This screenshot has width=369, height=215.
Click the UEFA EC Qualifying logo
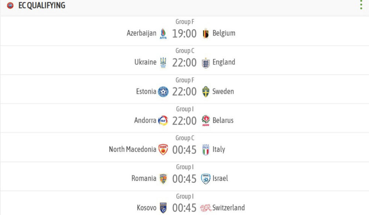(10, 5)
